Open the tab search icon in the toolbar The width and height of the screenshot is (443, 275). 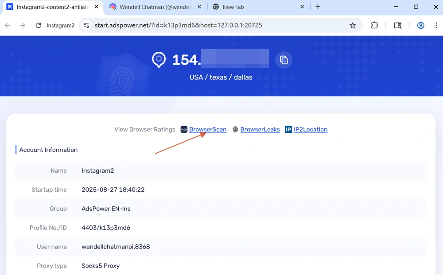click(x=397, y=25)
